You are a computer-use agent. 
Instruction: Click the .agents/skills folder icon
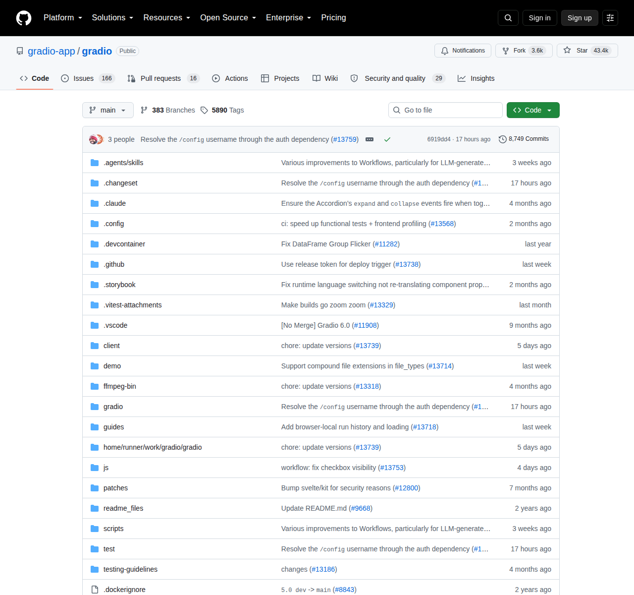(x=95, y=163)
